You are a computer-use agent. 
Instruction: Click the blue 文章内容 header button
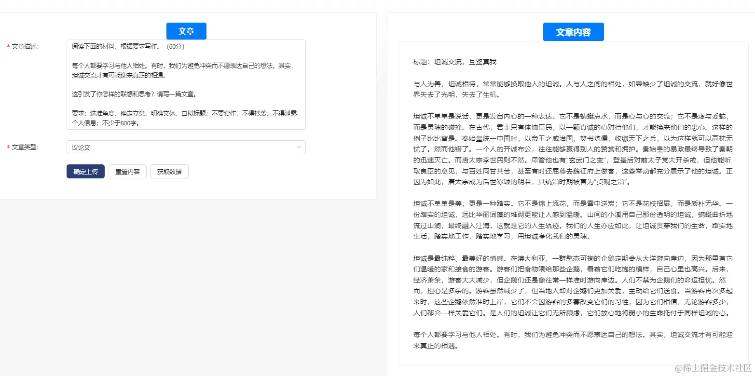click(573, 32)
